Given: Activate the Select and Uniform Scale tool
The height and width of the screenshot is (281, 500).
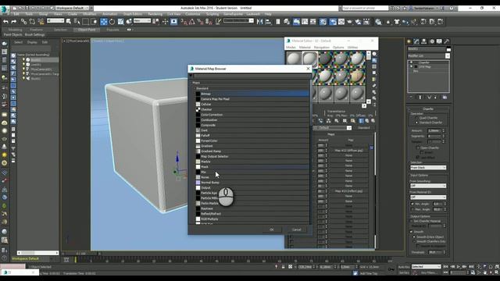Looking at the screenshot, I should tap(120, 22).
